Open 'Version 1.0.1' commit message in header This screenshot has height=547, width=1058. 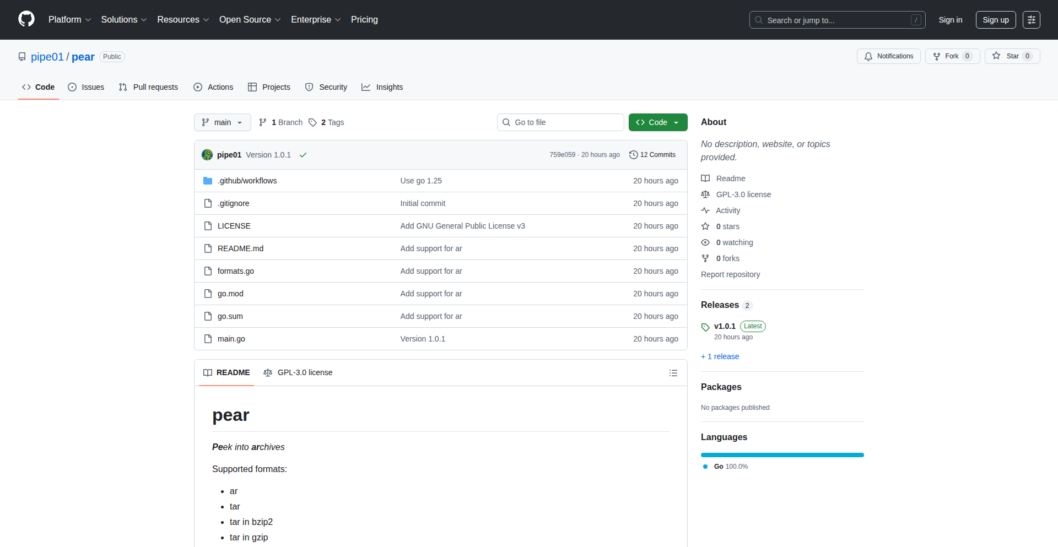click(268, 155)
